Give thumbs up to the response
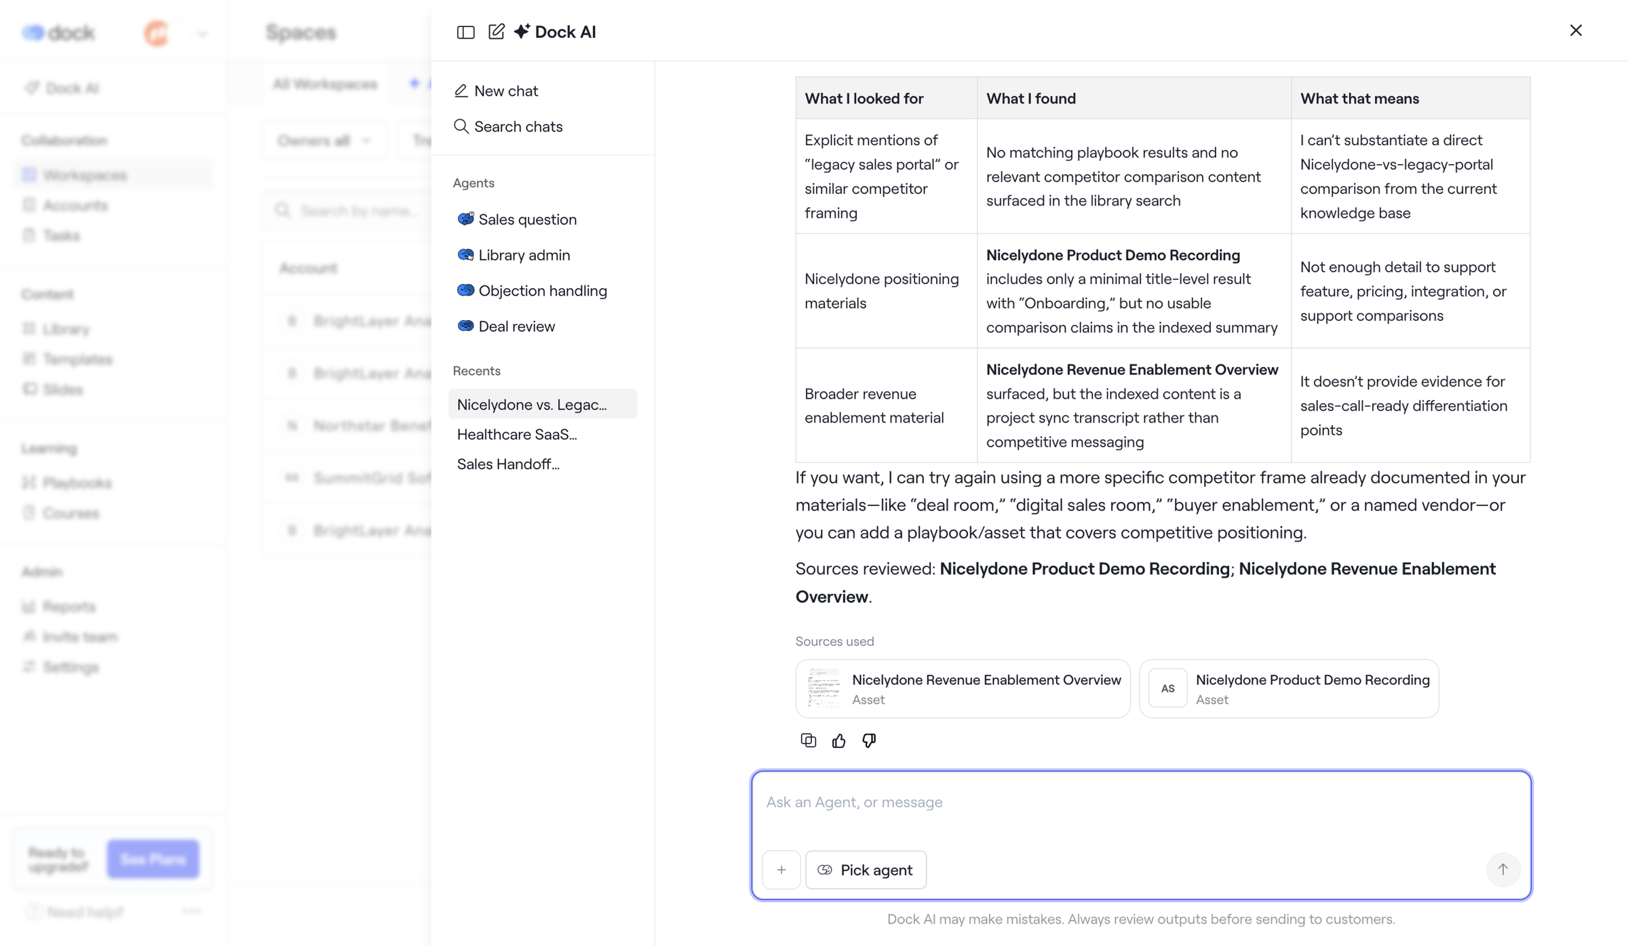The width and height of the screenshot is (1628, 946). 839,741
